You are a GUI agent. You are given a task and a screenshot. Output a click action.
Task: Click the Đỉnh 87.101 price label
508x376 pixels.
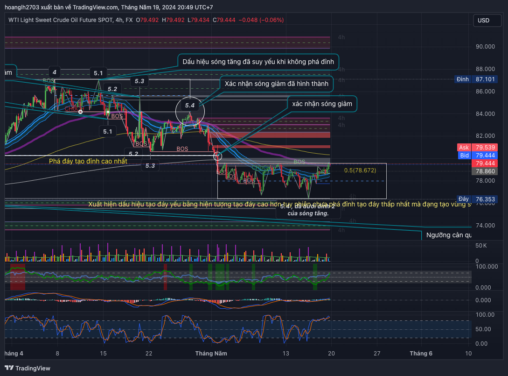(x=476, y=79)
